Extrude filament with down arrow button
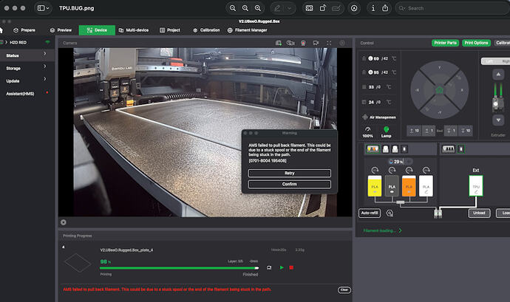Screen dimensions: 510x302 (x=498, y=120)
